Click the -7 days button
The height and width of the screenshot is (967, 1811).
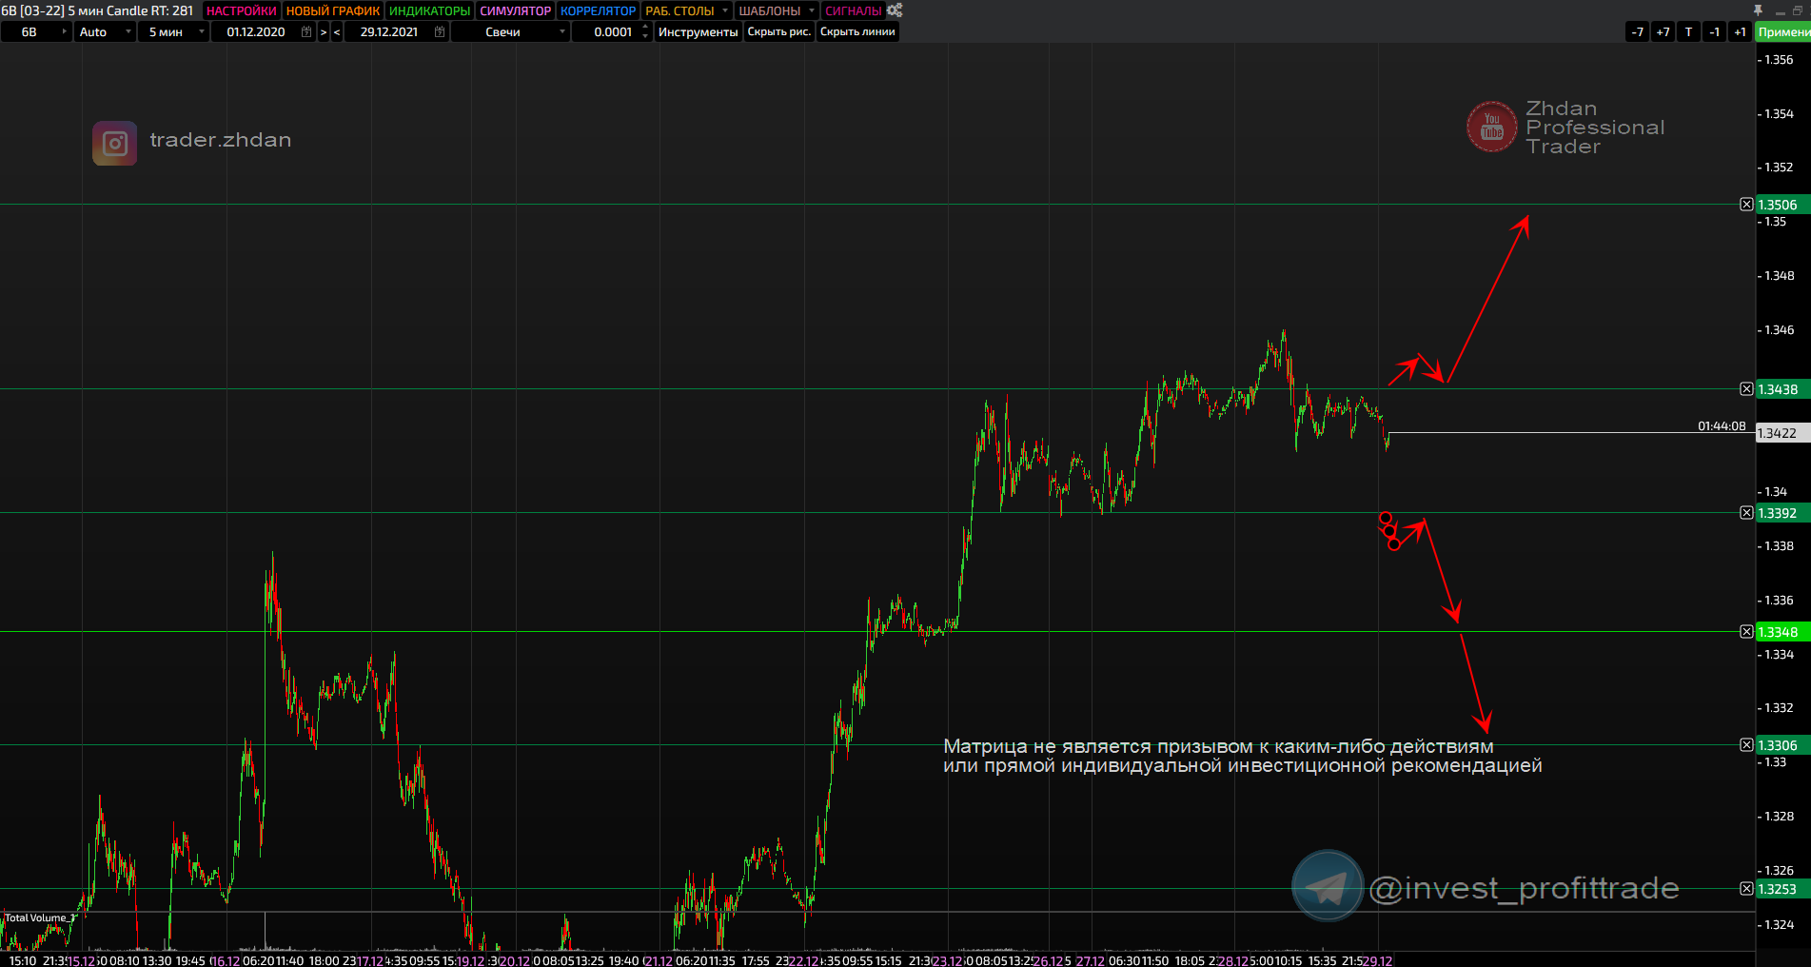1637,31
